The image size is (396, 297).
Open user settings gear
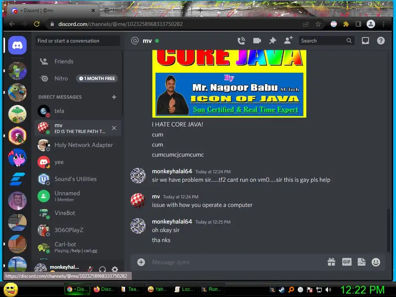pyautogui.click(x=115, y=269)
